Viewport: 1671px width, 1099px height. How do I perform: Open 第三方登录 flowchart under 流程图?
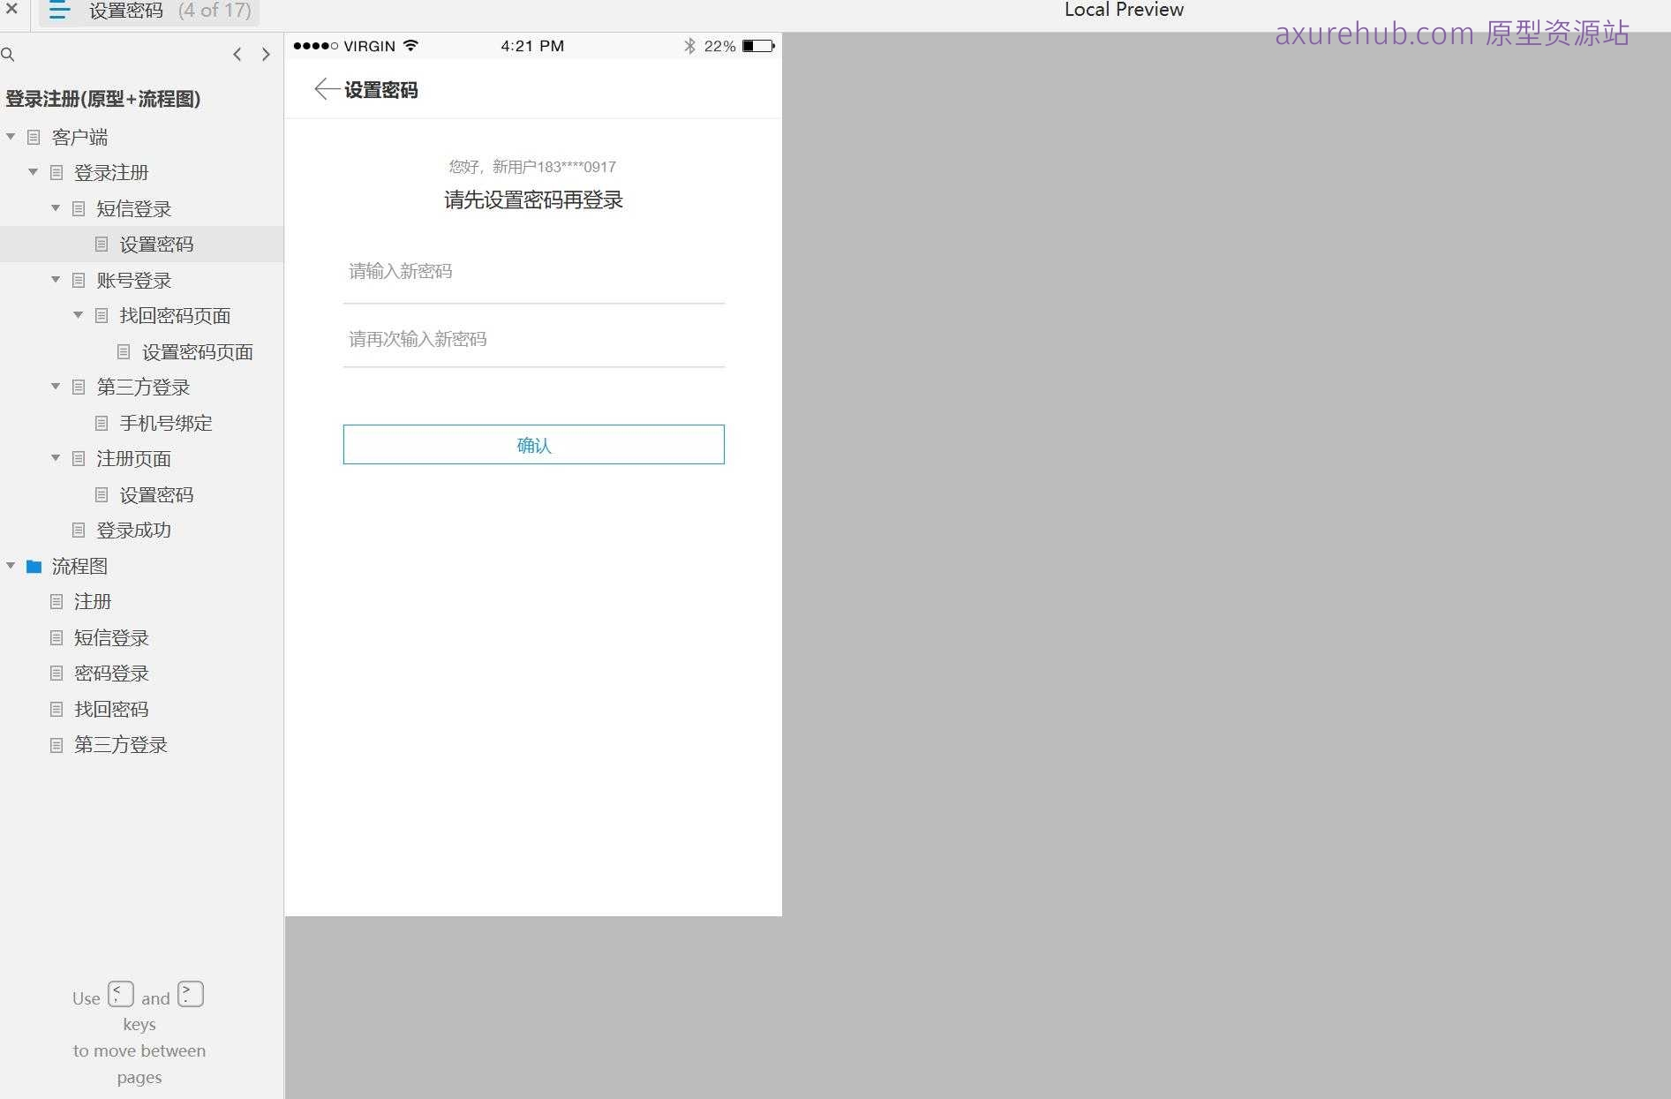coord(121,744)
